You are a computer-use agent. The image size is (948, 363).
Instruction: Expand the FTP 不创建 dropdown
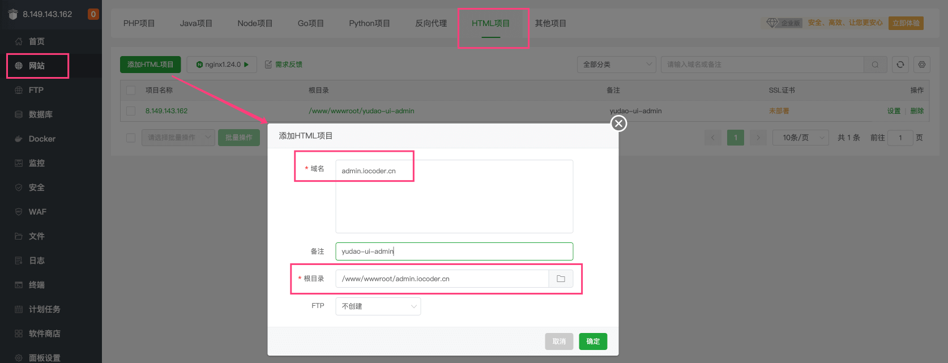(378, 306)
